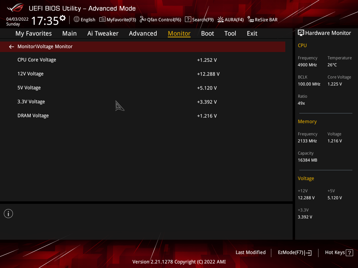
Task: Click the 100.00 MHz BCLK value
Action: click(309, 84)
